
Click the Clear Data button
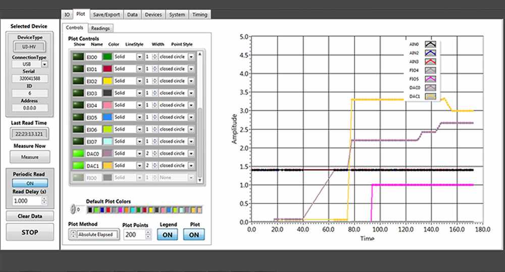click(x=29, y=216)
